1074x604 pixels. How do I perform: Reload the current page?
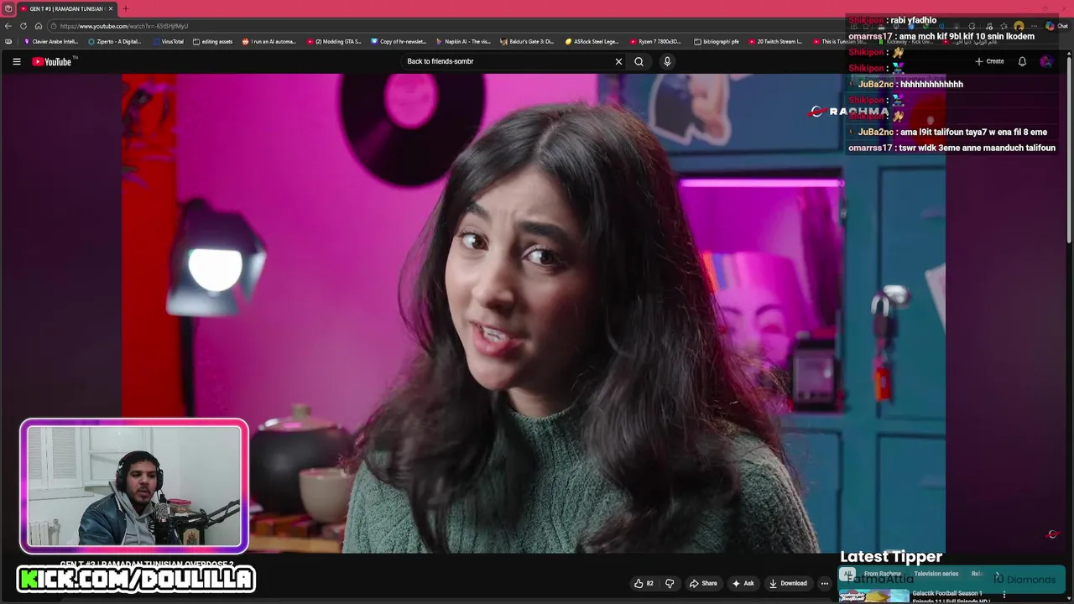pos(23,26)
